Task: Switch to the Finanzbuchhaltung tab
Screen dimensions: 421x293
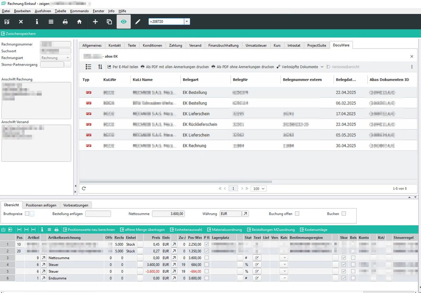Action: [x=223, y=45]
